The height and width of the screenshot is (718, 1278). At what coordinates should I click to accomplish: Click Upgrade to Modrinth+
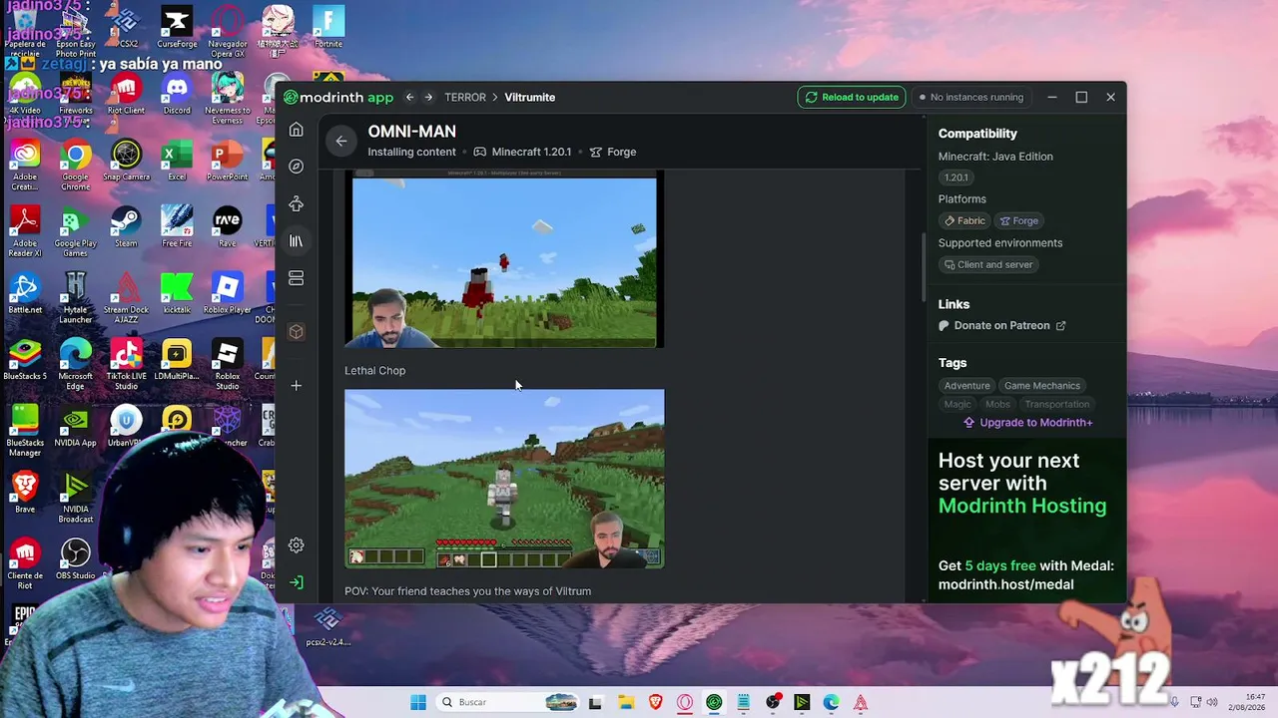1027,422
